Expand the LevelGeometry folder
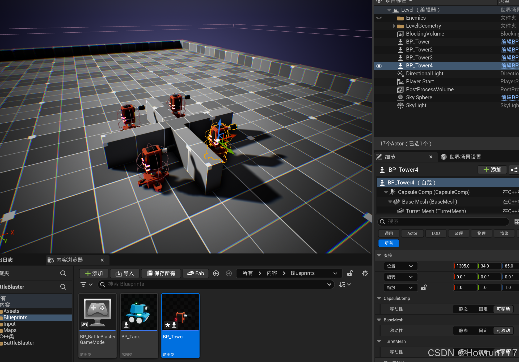The width and height of the screenshot is (519, 362). 394,26
